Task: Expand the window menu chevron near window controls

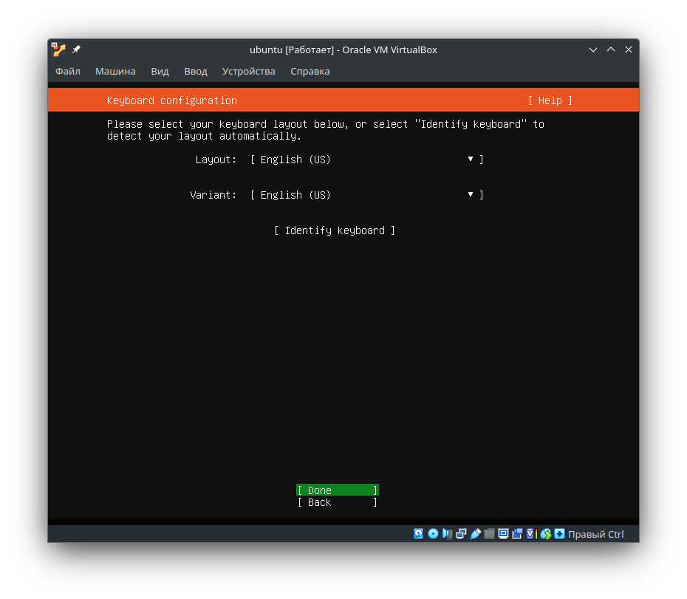Action: (x=593, y=49)
